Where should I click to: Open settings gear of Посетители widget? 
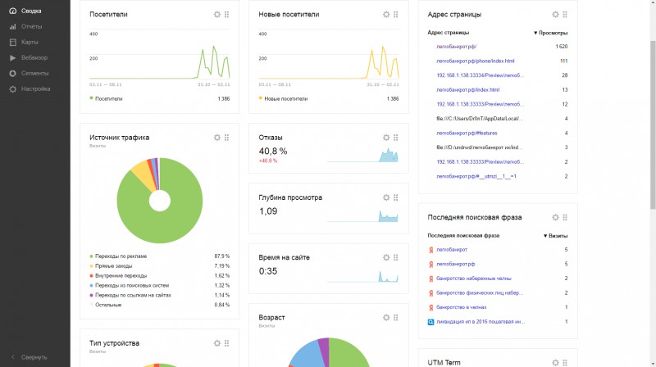tap(216, 14)
